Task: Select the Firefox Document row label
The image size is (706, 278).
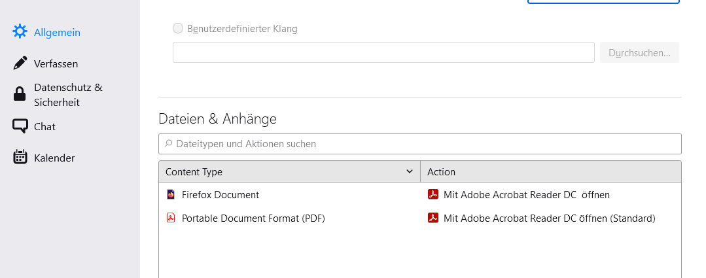Action: pyautogui.click(x=221, y=194)
